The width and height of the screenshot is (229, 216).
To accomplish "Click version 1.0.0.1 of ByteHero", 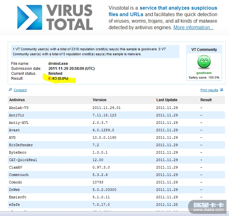I will (x=100, y=152).
